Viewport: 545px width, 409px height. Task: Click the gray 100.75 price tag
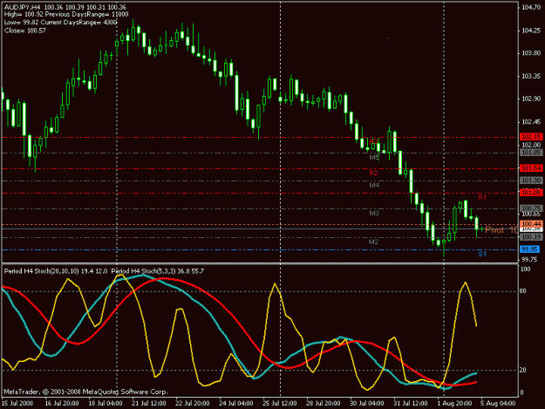(531, 208)
